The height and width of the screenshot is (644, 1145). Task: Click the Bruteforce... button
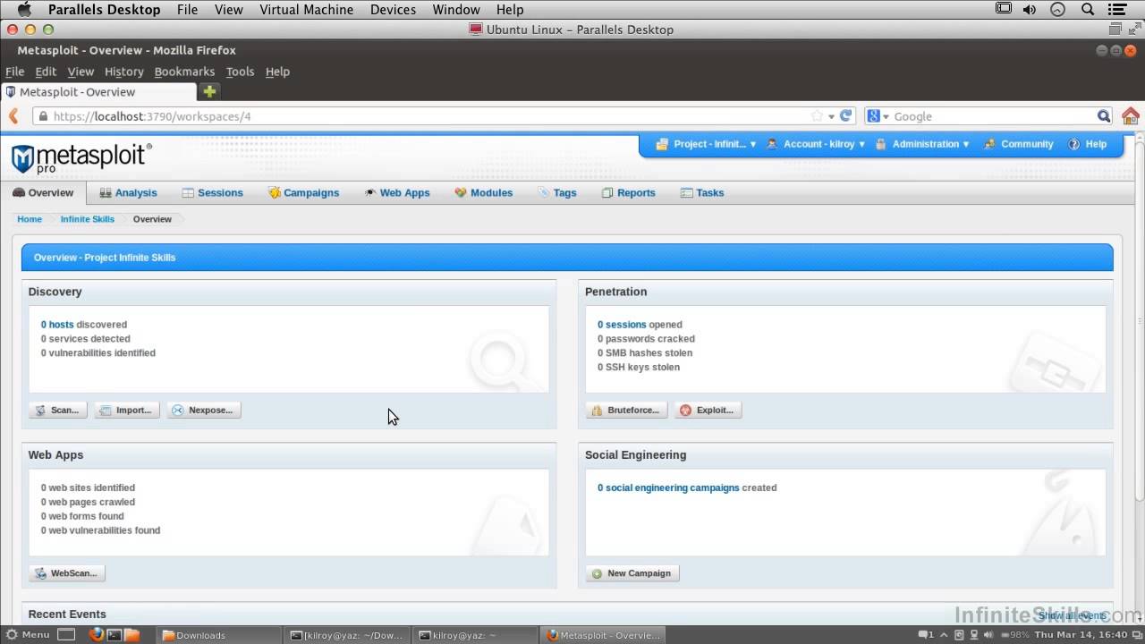[626, 410]
